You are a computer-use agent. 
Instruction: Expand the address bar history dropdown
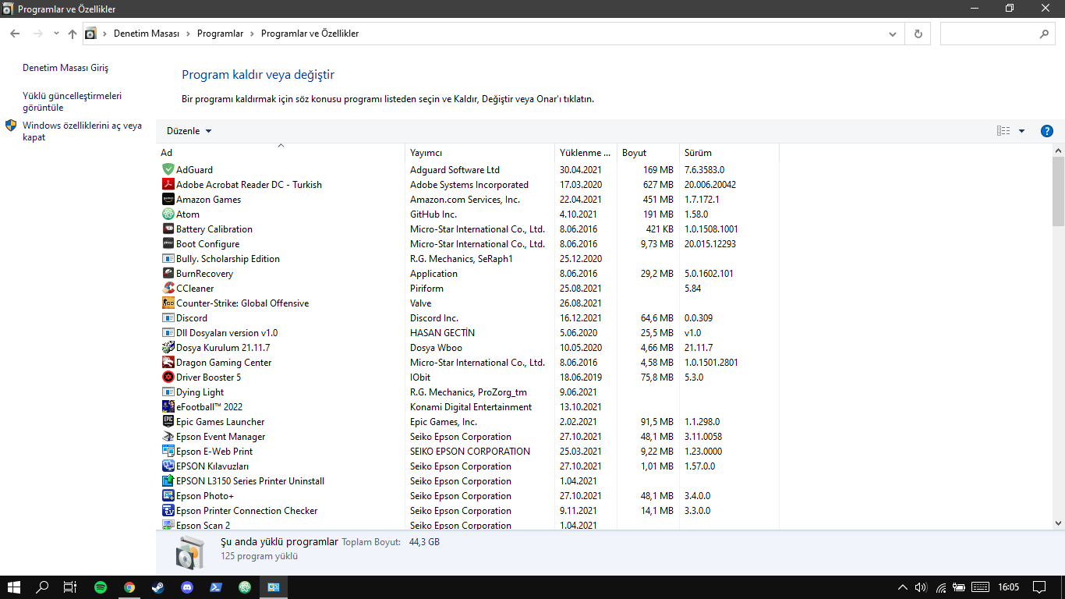(x=893, y=34)
